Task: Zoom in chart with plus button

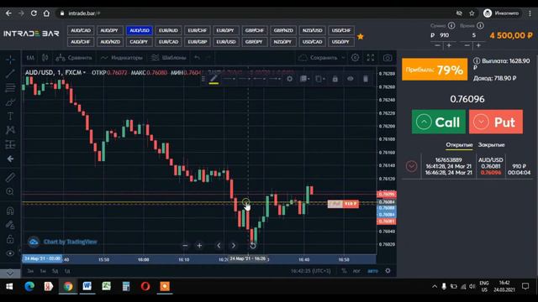Action: click(199, 246)
